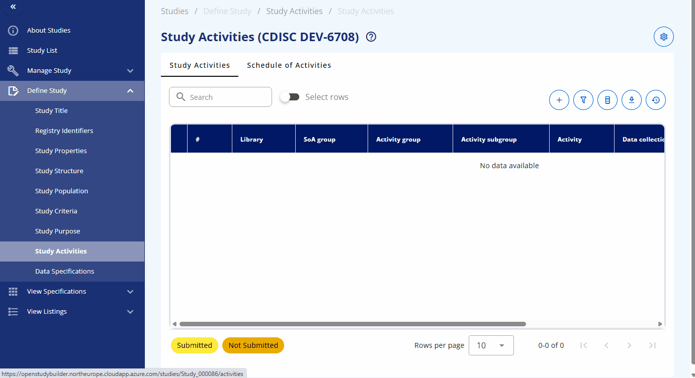Go to first page of table
695x378 pixels.
[583, 345]
